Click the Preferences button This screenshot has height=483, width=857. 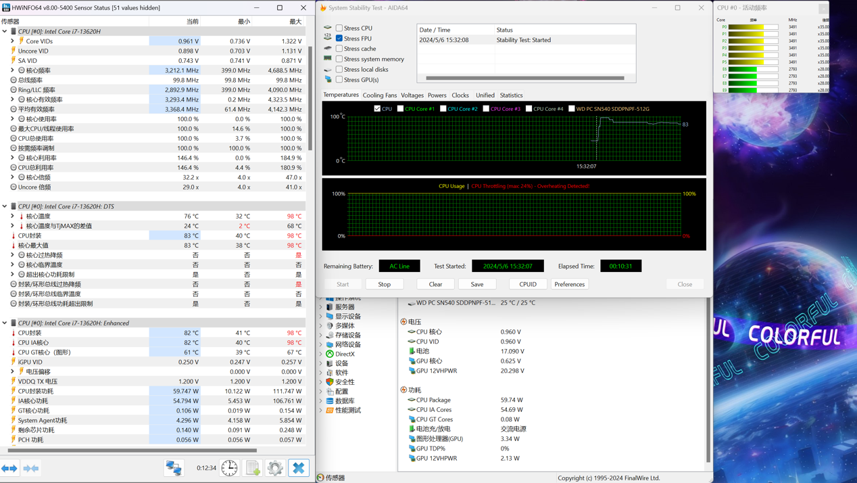(569, 284)
